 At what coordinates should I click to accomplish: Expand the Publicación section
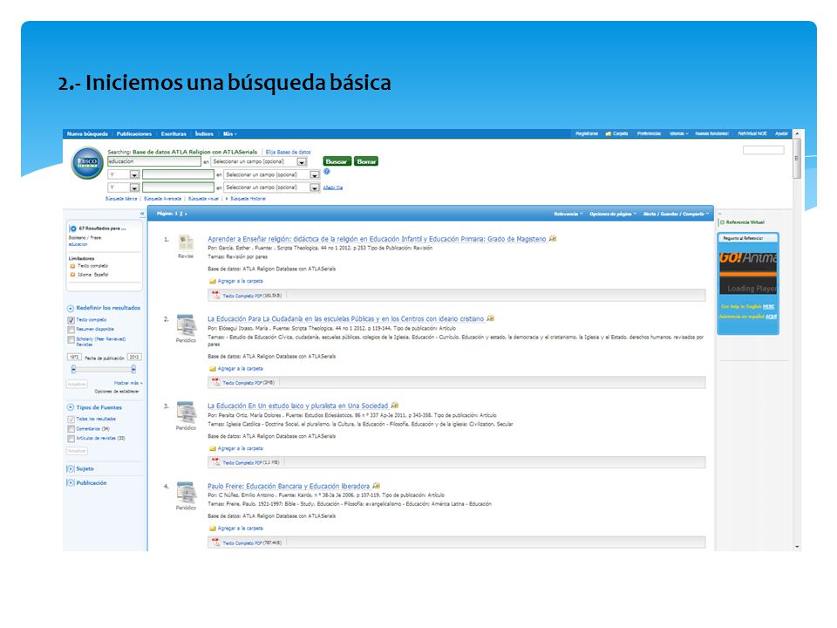tap(71, 482)
